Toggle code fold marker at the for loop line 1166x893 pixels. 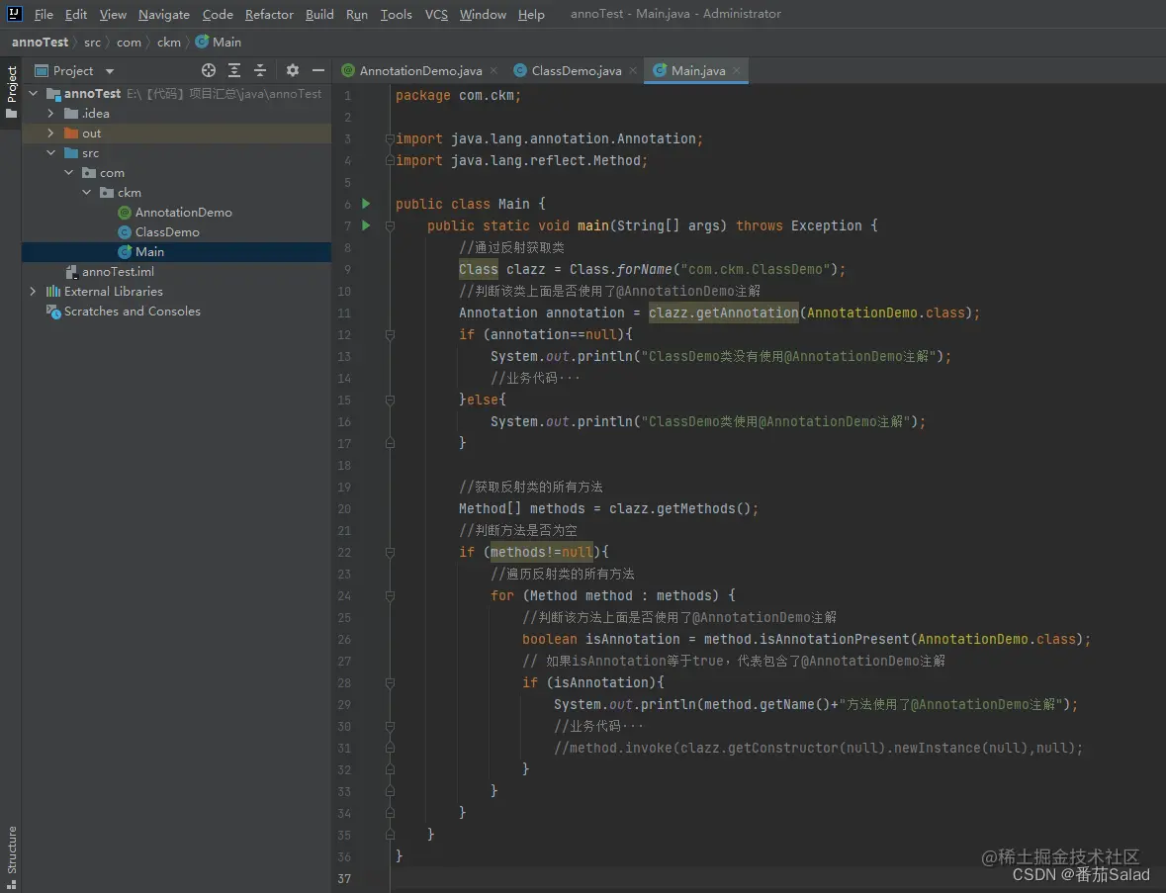[390, 595]
